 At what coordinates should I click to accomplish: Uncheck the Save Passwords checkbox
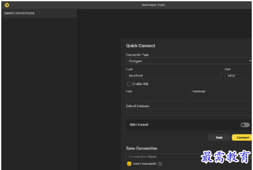click(x=129, y=164)
